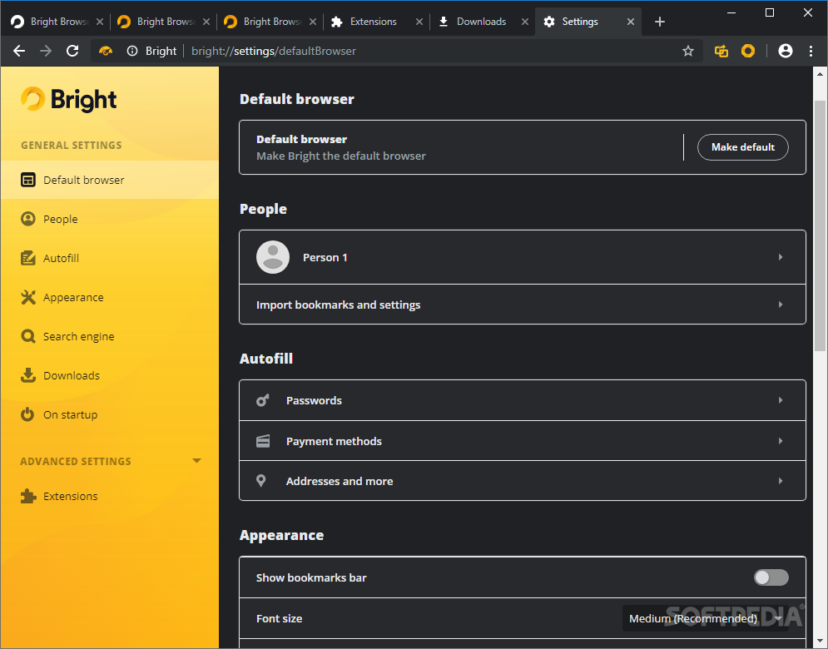Click the orange Bright ring extension icon

point(748,51)
